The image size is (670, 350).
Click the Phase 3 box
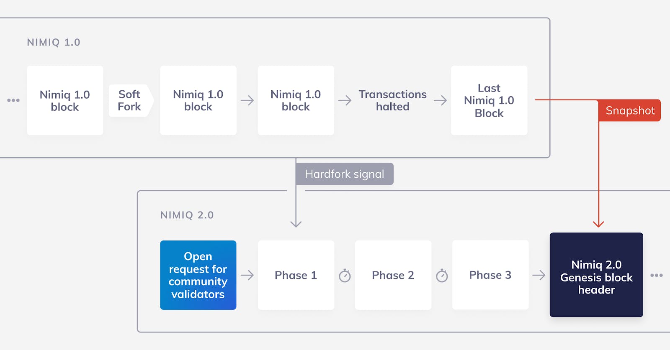tap(490, 275)
